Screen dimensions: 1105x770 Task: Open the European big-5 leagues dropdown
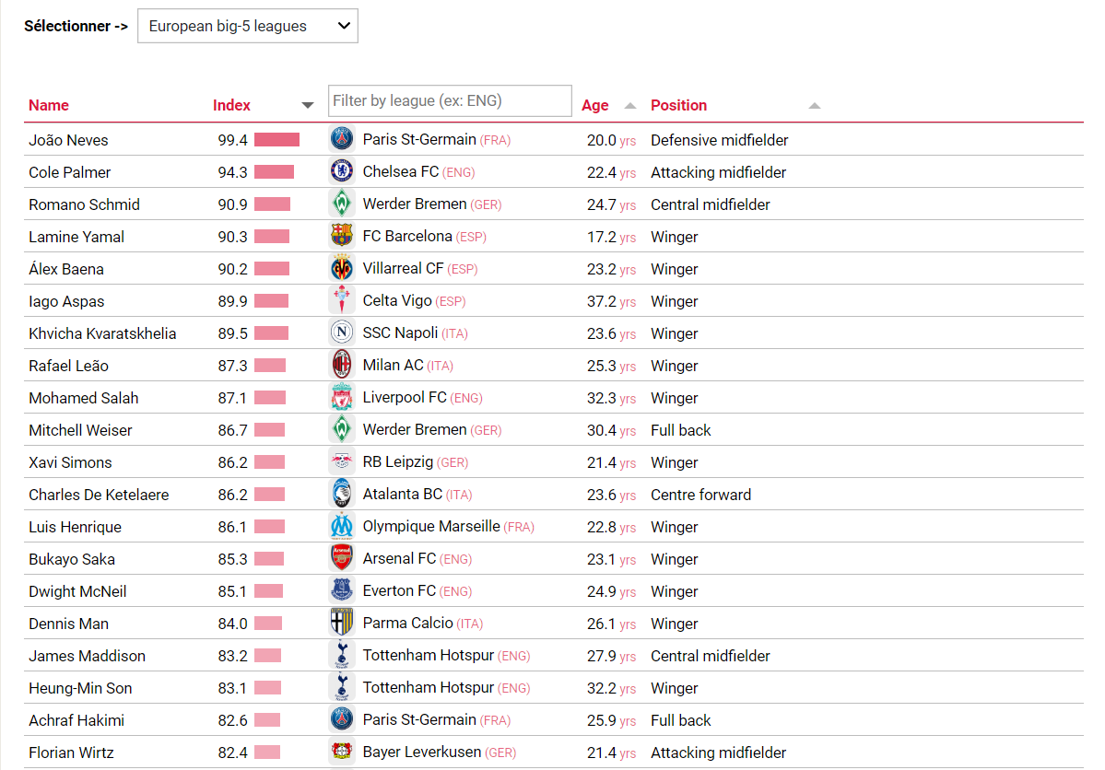[x=247, y=26]
